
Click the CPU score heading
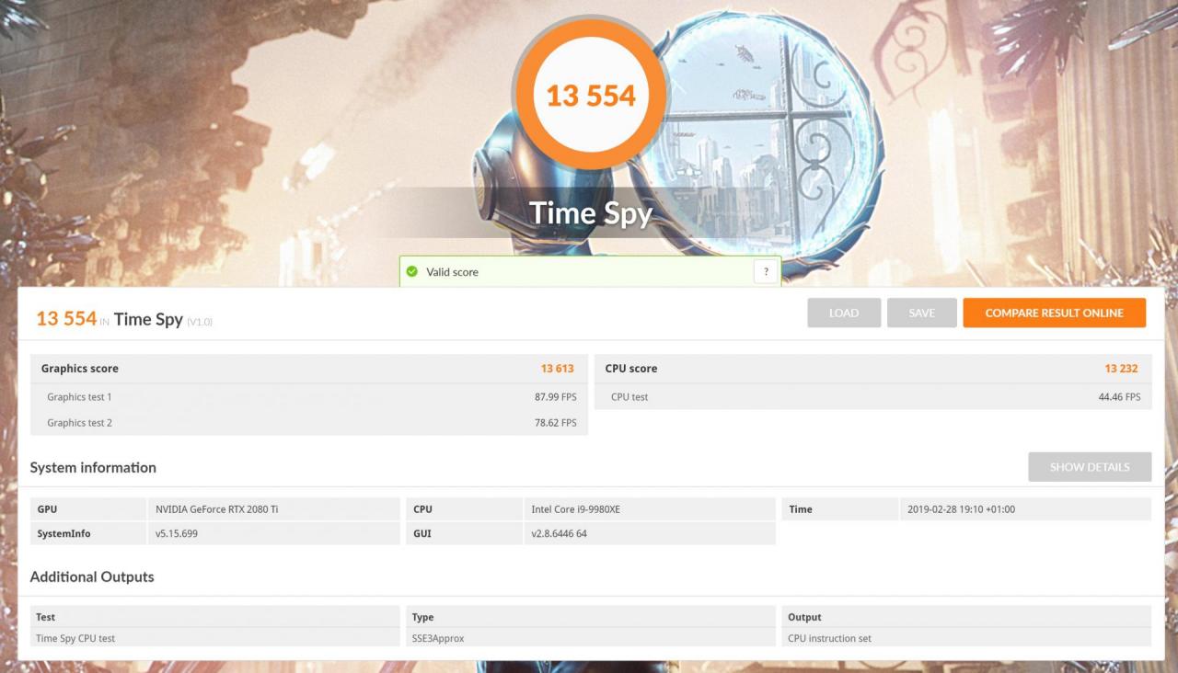click(631, 369)
